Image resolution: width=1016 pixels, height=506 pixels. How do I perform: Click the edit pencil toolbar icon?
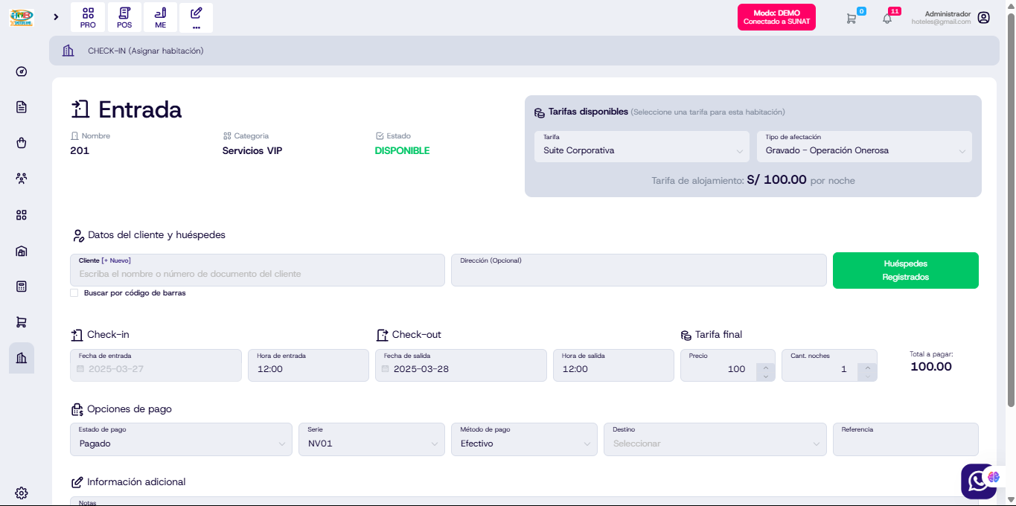tap(195, 17)
